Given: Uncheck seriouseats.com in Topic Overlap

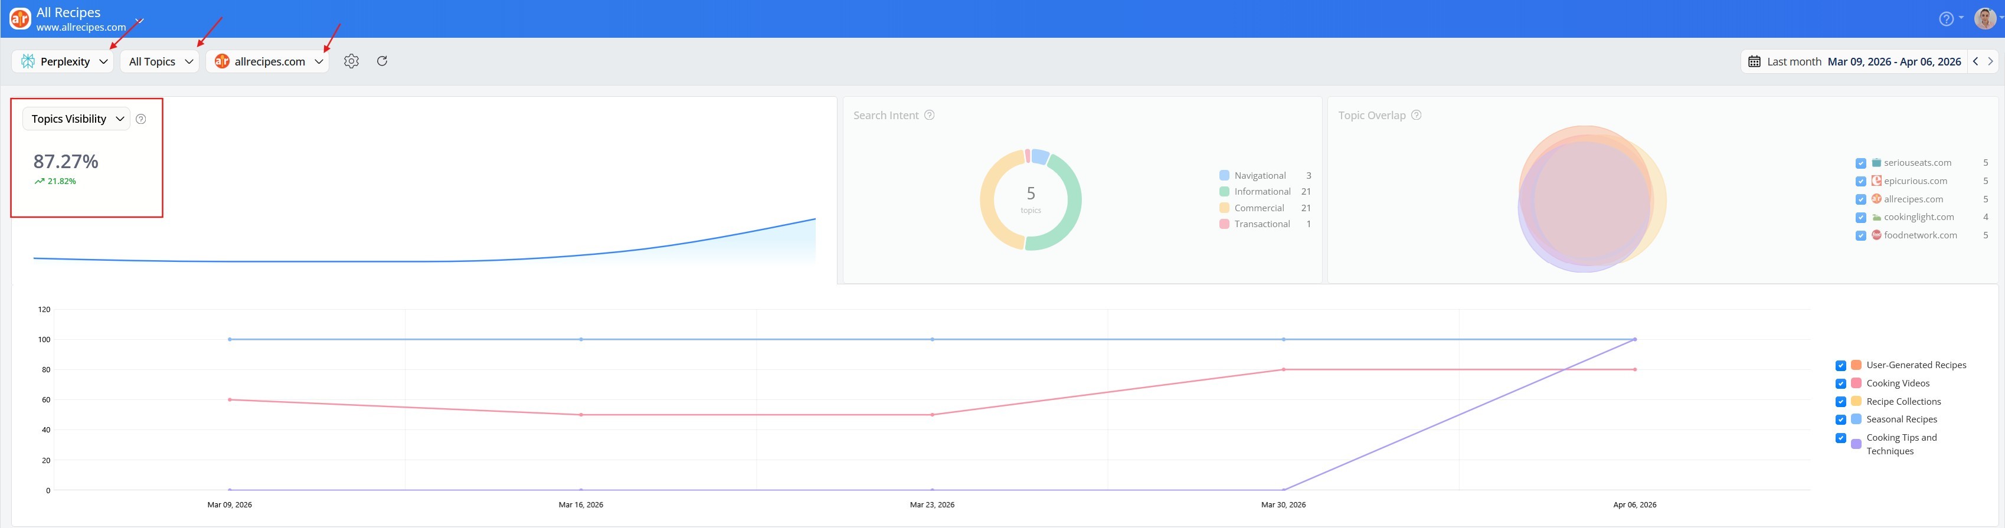Looking at the screenshot, I should [x=1860, y=163].
